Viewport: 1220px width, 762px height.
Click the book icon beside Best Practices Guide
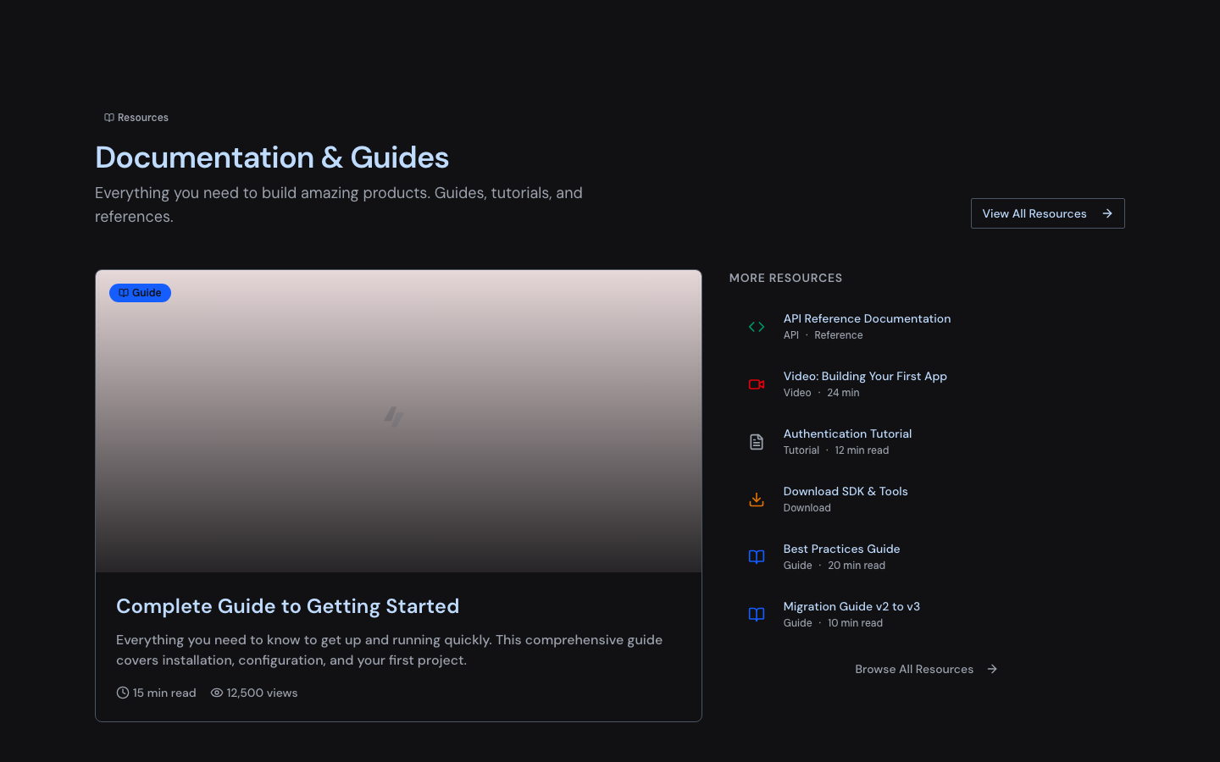point(757,557)
